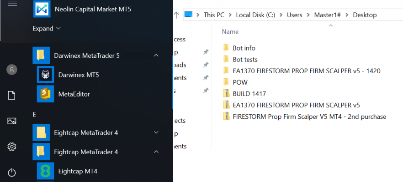Open the Pictures icon in Start sidebar
The height and width of the screenshot is (182, 403).
(x=12, y=121)
